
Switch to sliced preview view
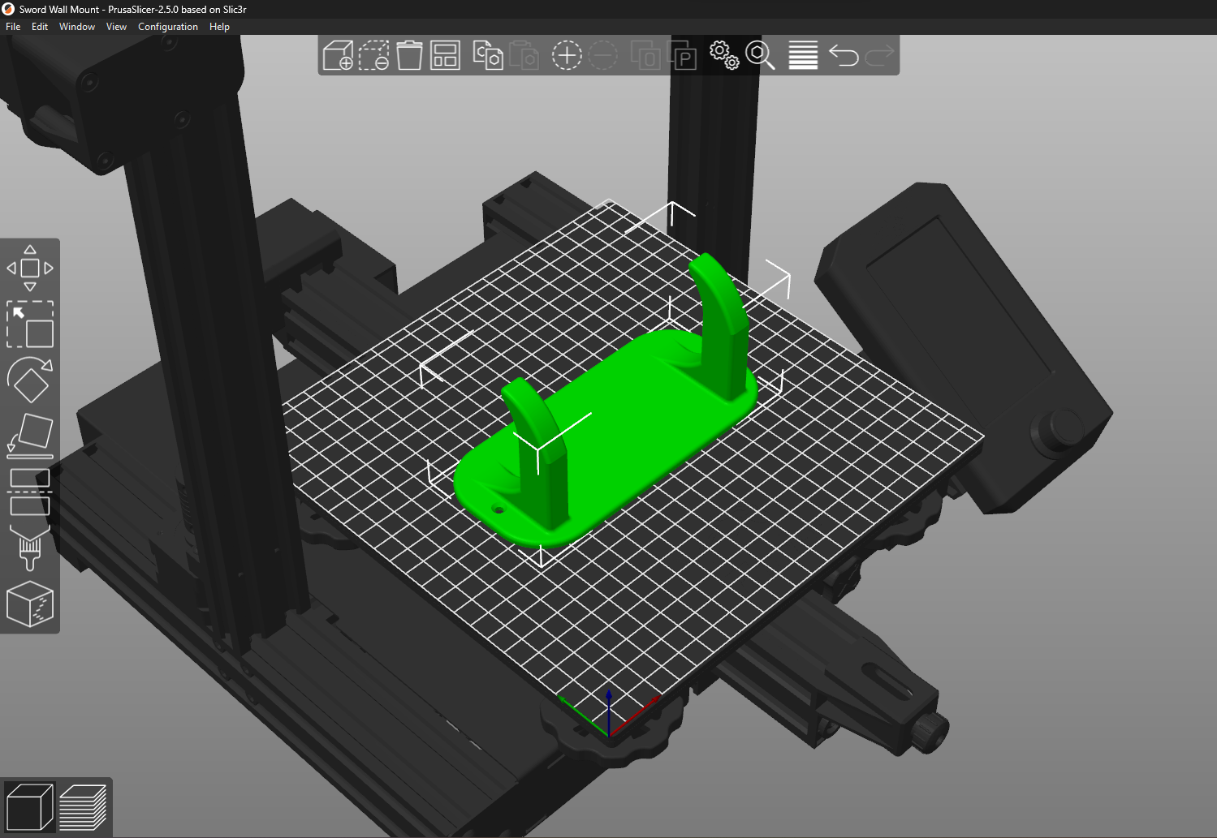(83, 808)
